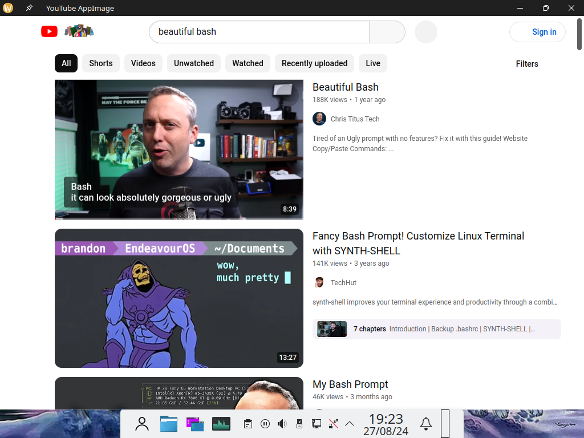The height and width of the screenshot is (438, 584).
Task: Click the search button beside the search field
Action: (387, 32)
